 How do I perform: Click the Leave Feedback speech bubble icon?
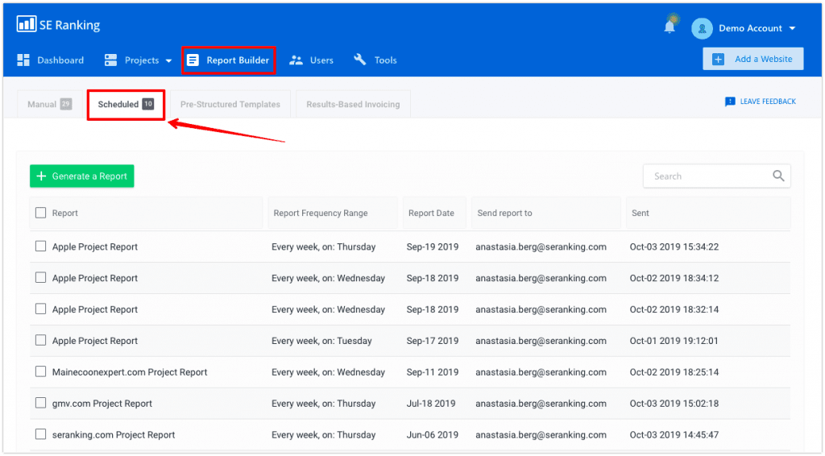point(730,102)
